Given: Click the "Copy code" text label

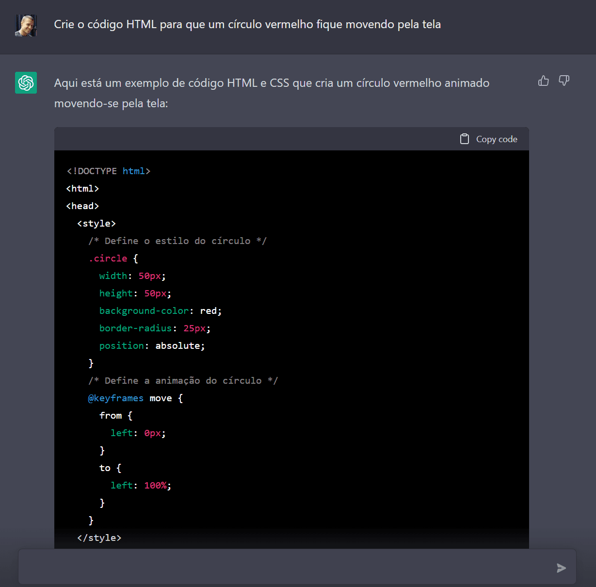Looking at the screenshot, I should 497,139.
